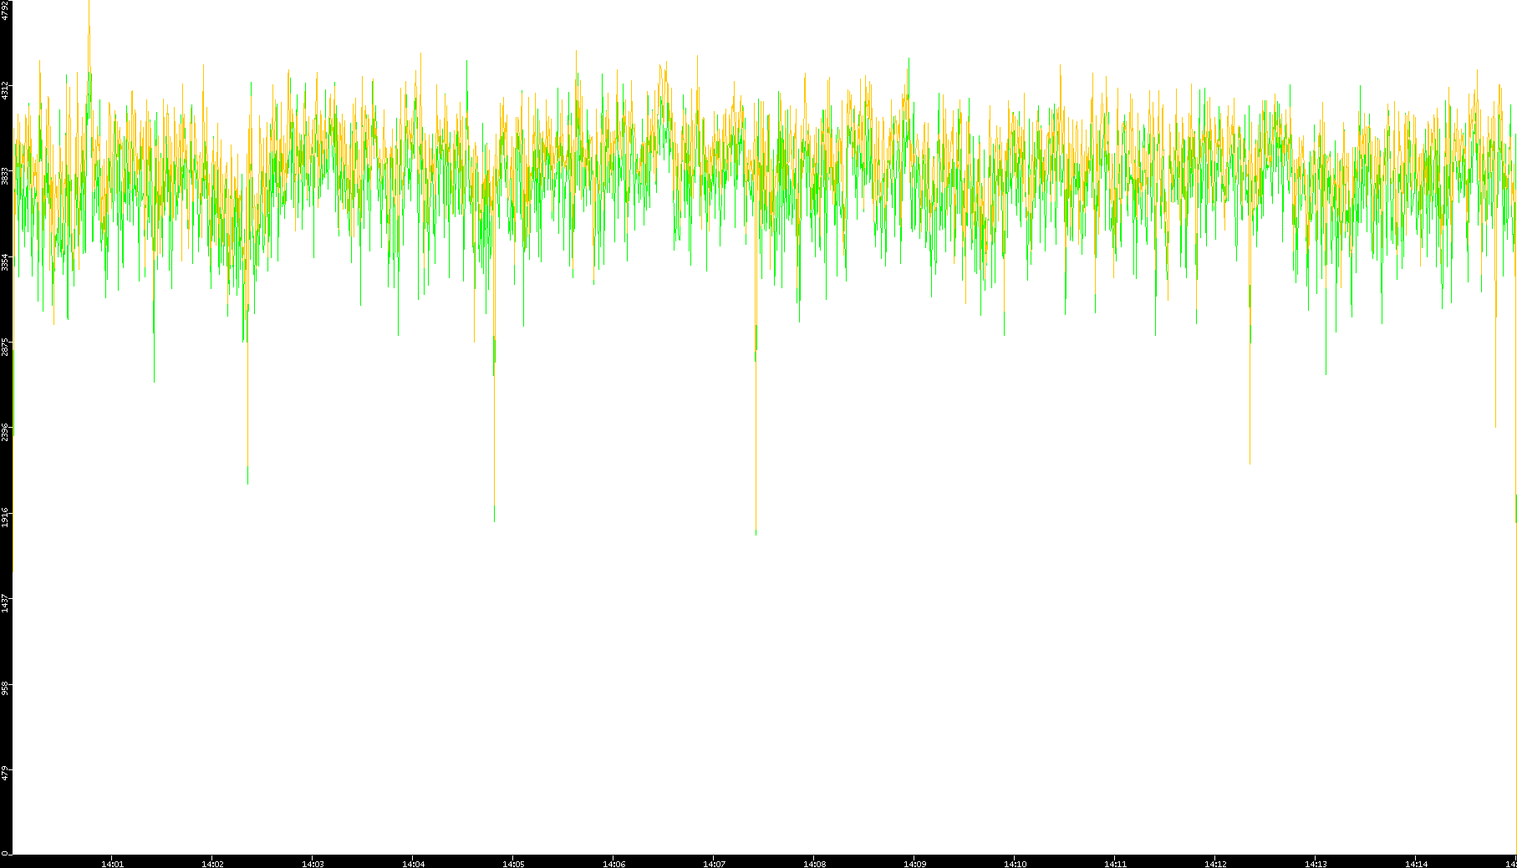Click the 958 vertical axis label
The image size is (1517, 868).
pos(5,688)
